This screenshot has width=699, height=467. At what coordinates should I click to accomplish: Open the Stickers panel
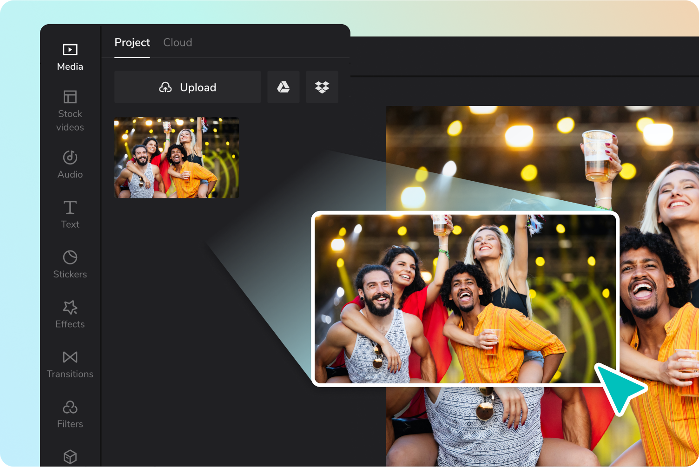pyautogui.click(x=70, y=264)
